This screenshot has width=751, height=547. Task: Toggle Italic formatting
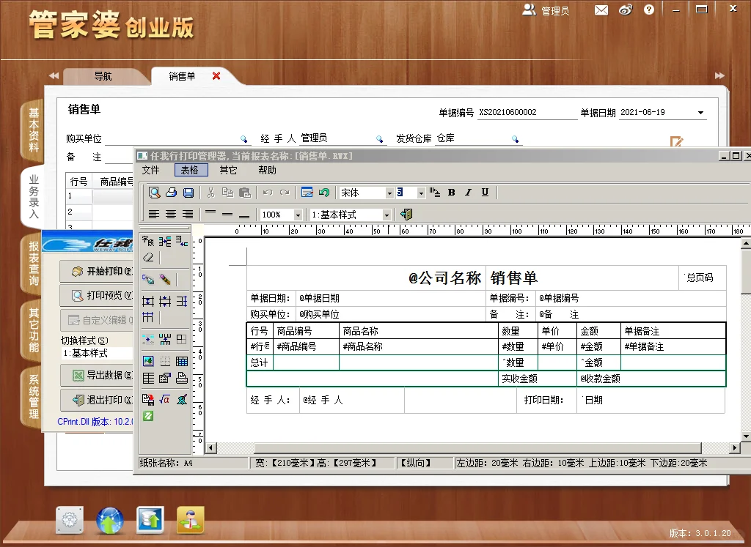point(468,192)
